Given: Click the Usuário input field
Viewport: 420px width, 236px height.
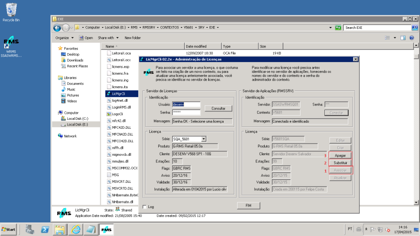Looking at the screenshot, I should point(186,104).
